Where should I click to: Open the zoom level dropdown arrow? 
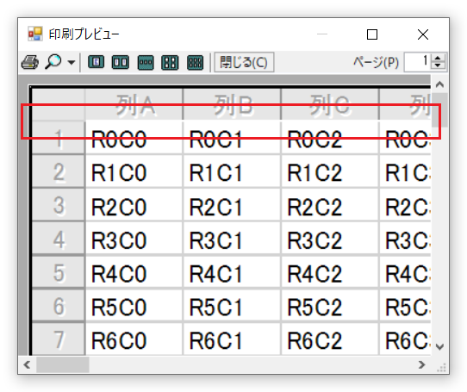click(72, 62)
